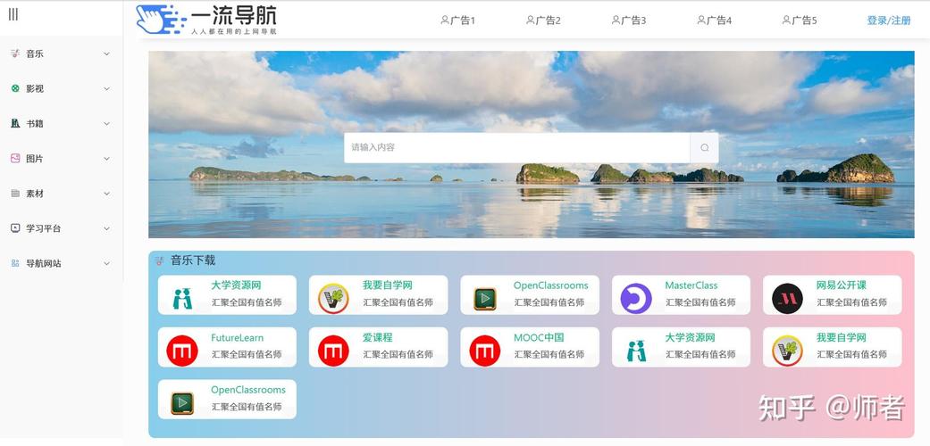The image size is (930, 446).
Task: Open the 广告1 header link
Action: (x=458, y=21)
